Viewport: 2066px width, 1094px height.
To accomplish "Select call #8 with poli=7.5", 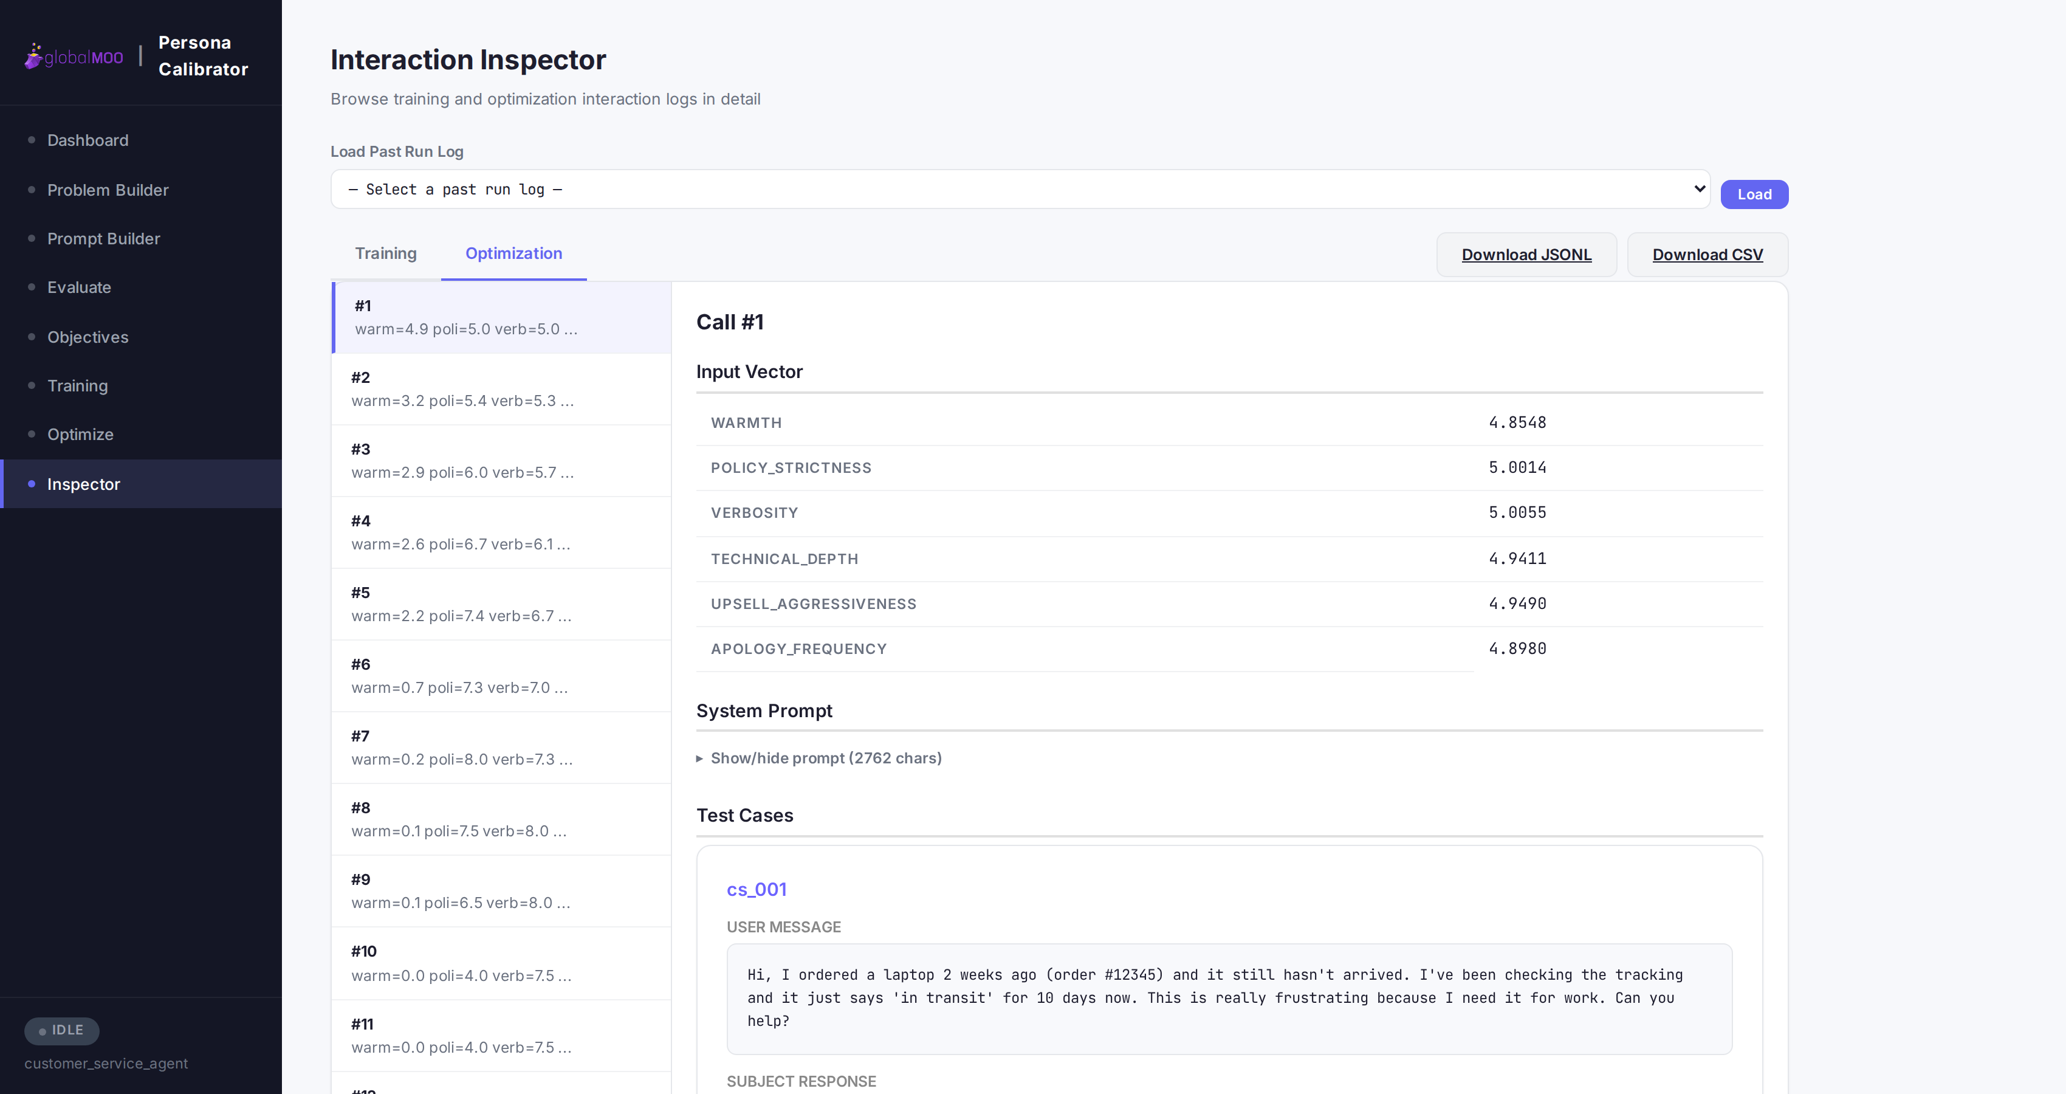I will tap(501, 820).
